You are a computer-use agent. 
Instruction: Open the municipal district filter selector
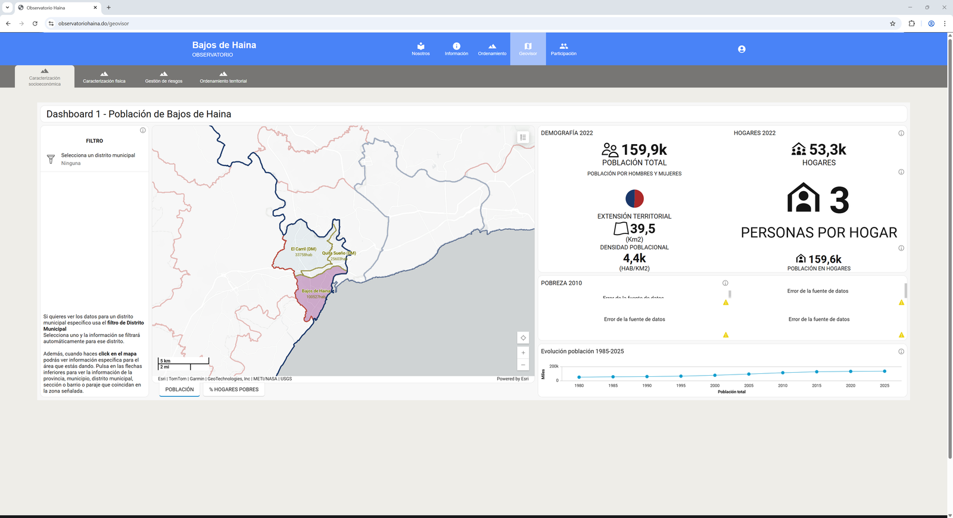click(x=94, y=159)
